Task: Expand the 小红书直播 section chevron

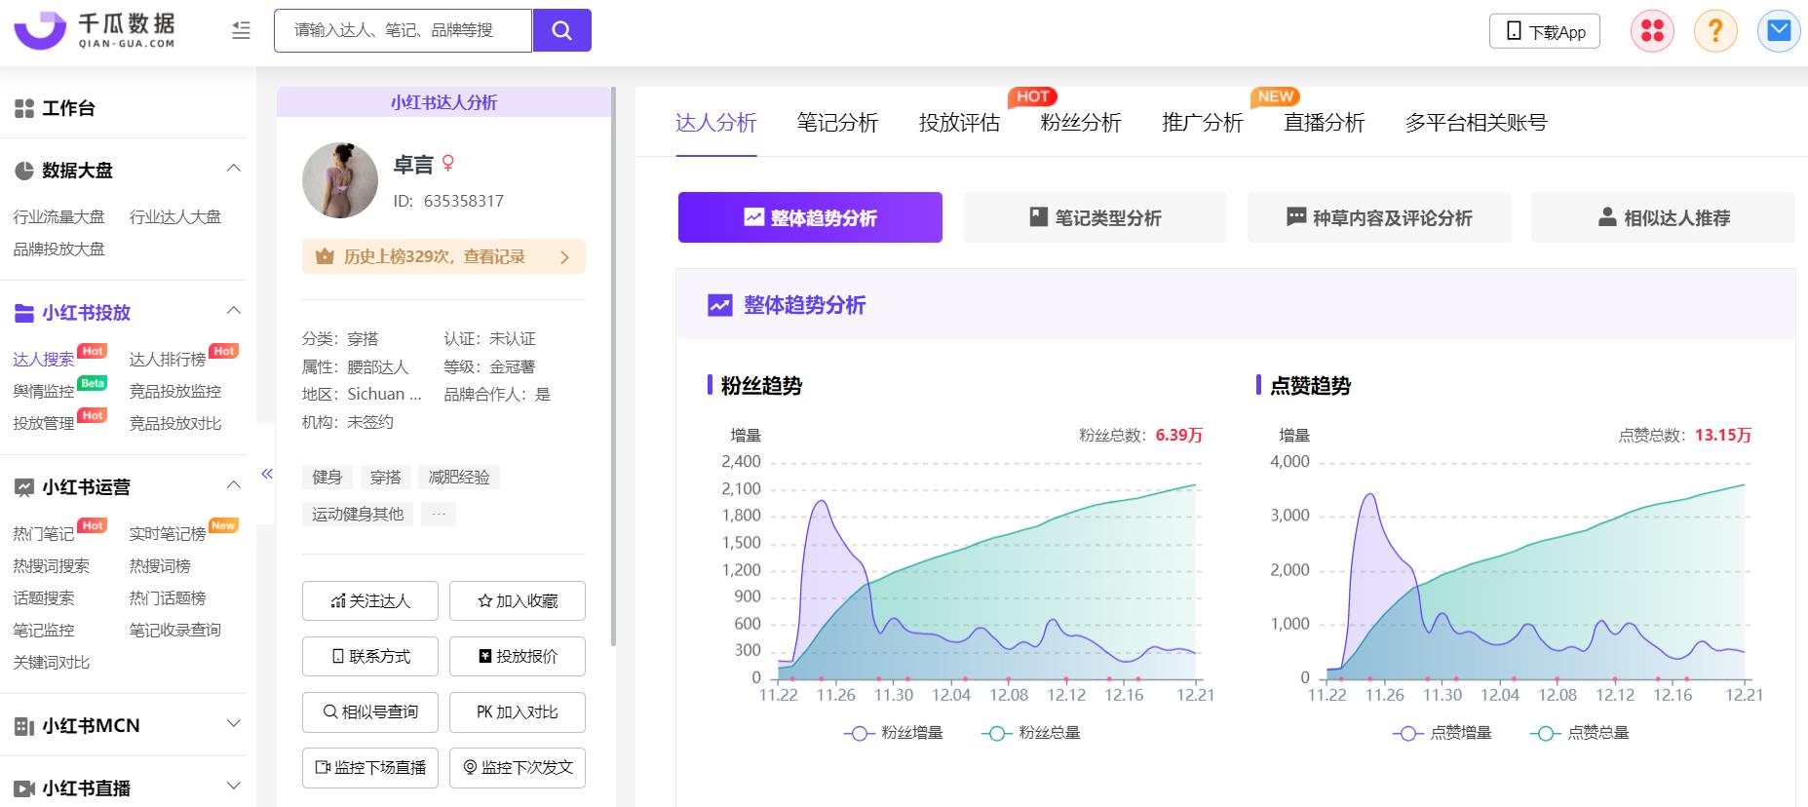Action: 233,787
